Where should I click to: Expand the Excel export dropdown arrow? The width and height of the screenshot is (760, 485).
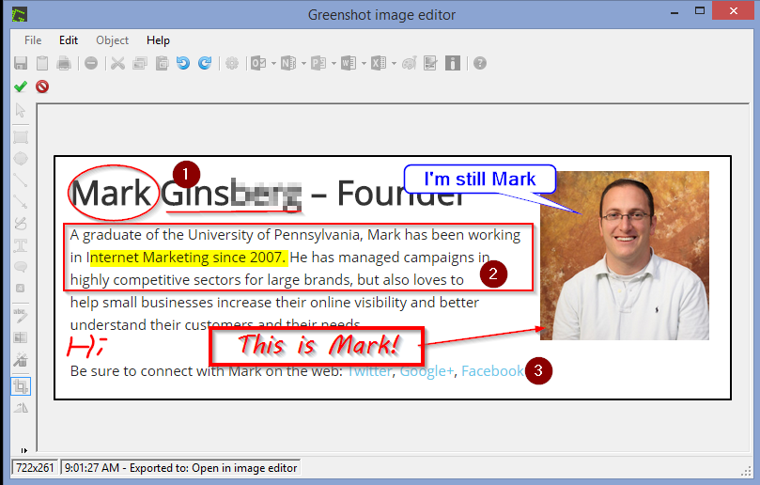point(394,64)
